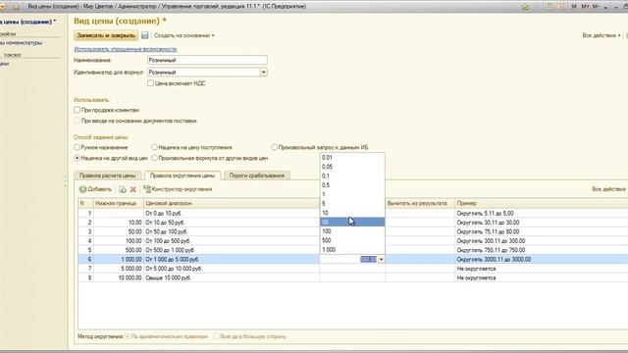
Task: Click the orange main menu button in title bar
Action: point(2,7)
